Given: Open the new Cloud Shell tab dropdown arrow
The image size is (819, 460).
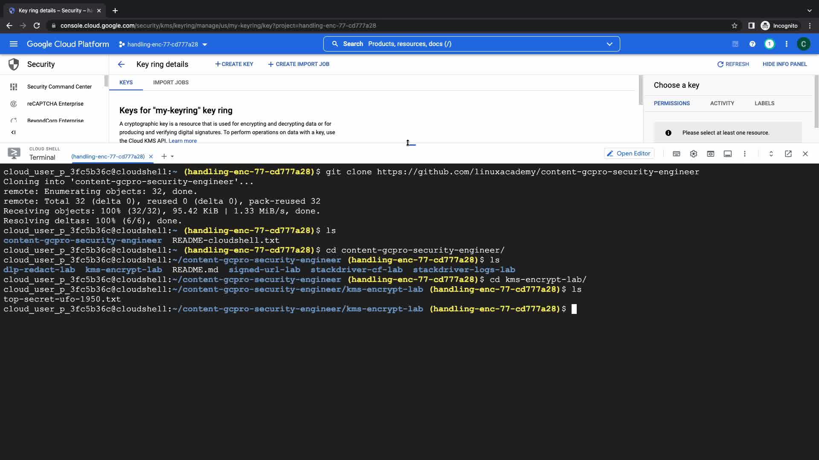Looking at the screenshot, I should click(172, 157).
